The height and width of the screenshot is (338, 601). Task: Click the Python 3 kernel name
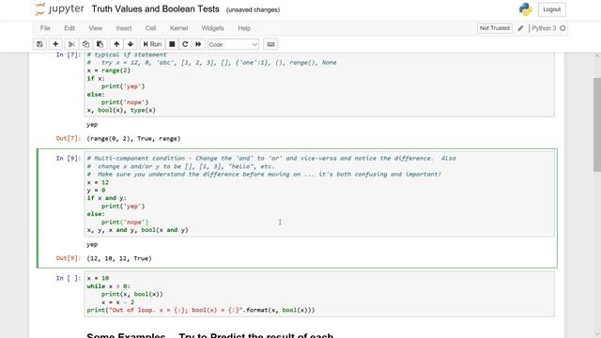(x=544, y=28)
